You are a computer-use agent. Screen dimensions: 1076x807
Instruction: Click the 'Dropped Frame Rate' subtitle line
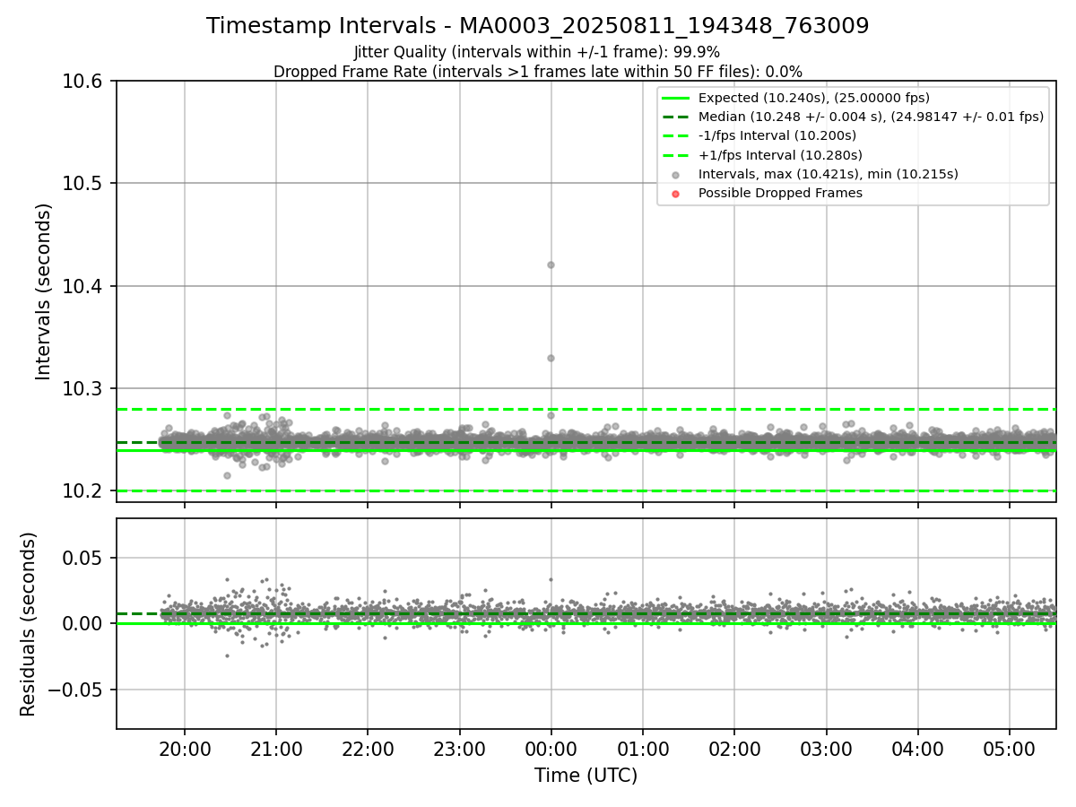(537, 72)
